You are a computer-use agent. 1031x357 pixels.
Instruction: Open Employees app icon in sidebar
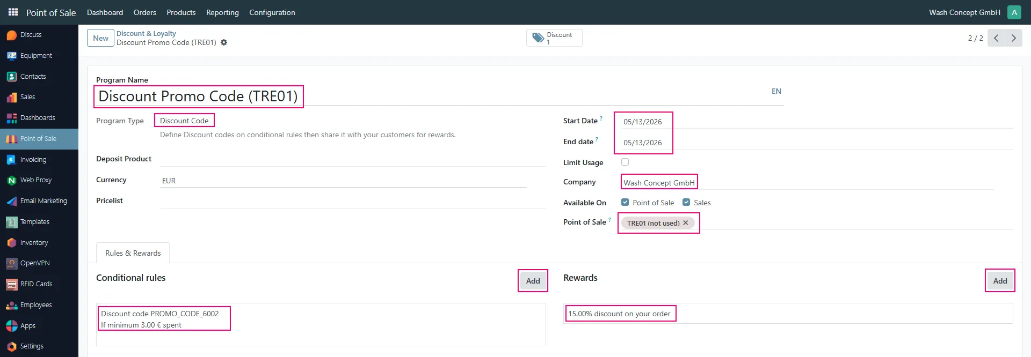tap(11, 305)
